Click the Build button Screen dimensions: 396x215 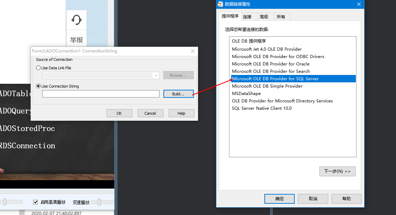tap(178, 93)
